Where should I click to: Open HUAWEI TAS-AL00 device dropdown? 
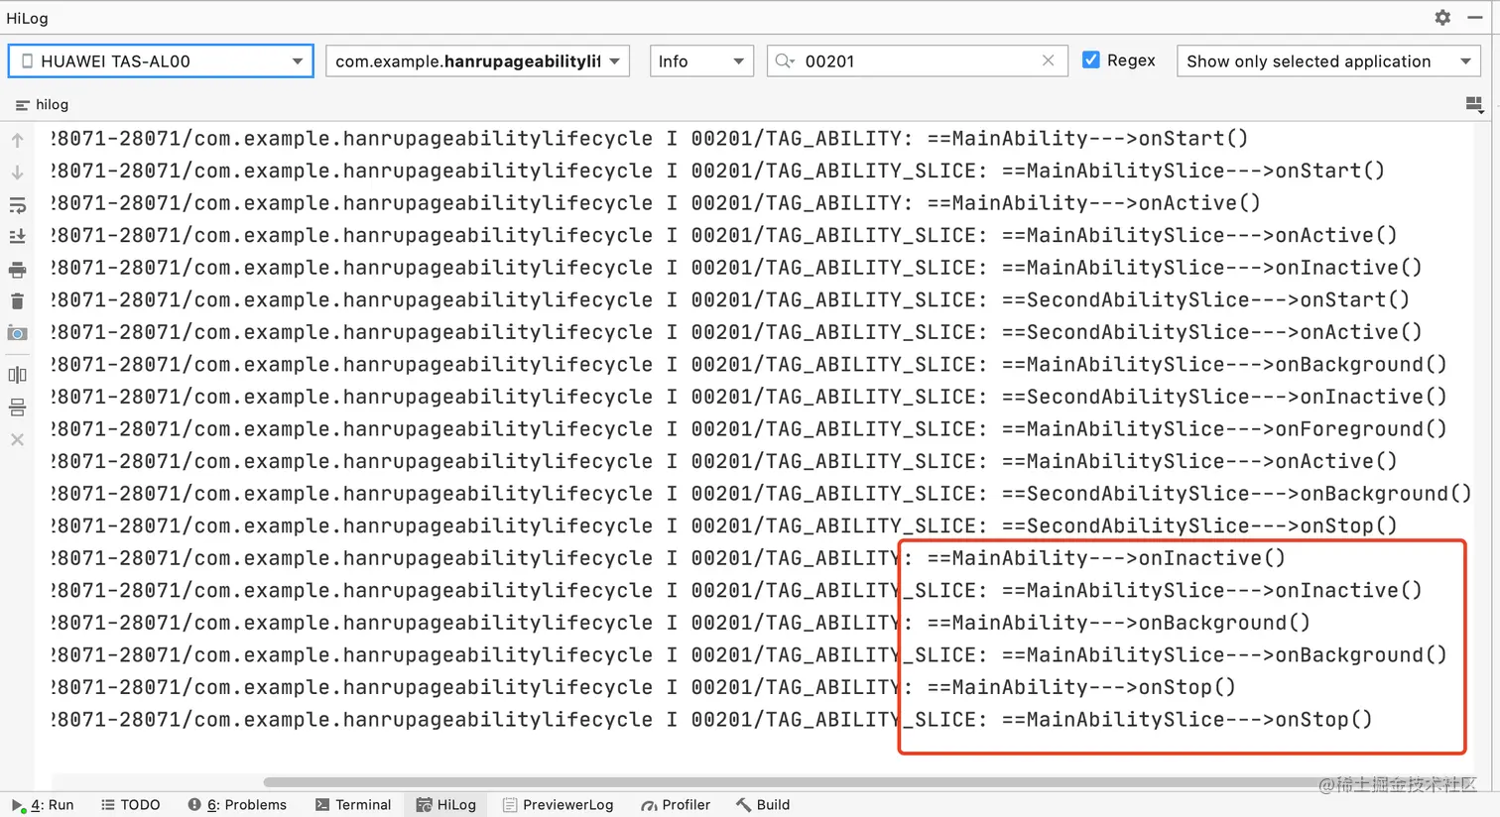point(161,61)
